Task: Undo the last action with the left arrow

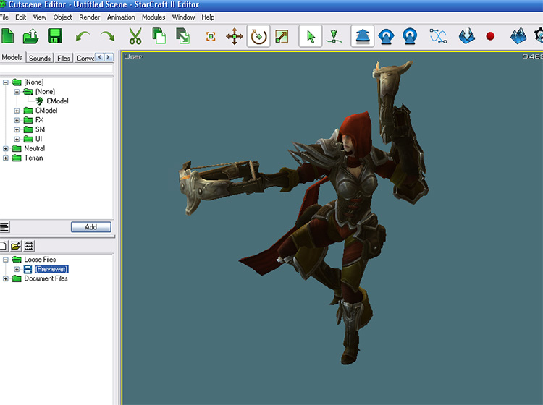Action: tap(83, 36)
